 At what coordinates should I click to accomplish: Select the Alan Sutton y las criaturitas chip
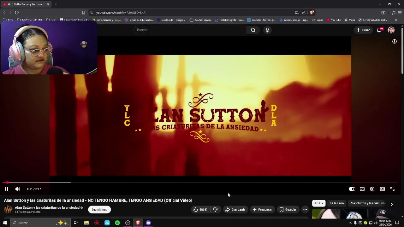(368, 203)
